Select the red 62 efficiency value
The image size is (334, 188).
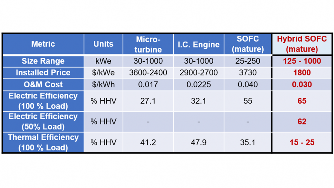pyautogui.click(x=302, y=122)
